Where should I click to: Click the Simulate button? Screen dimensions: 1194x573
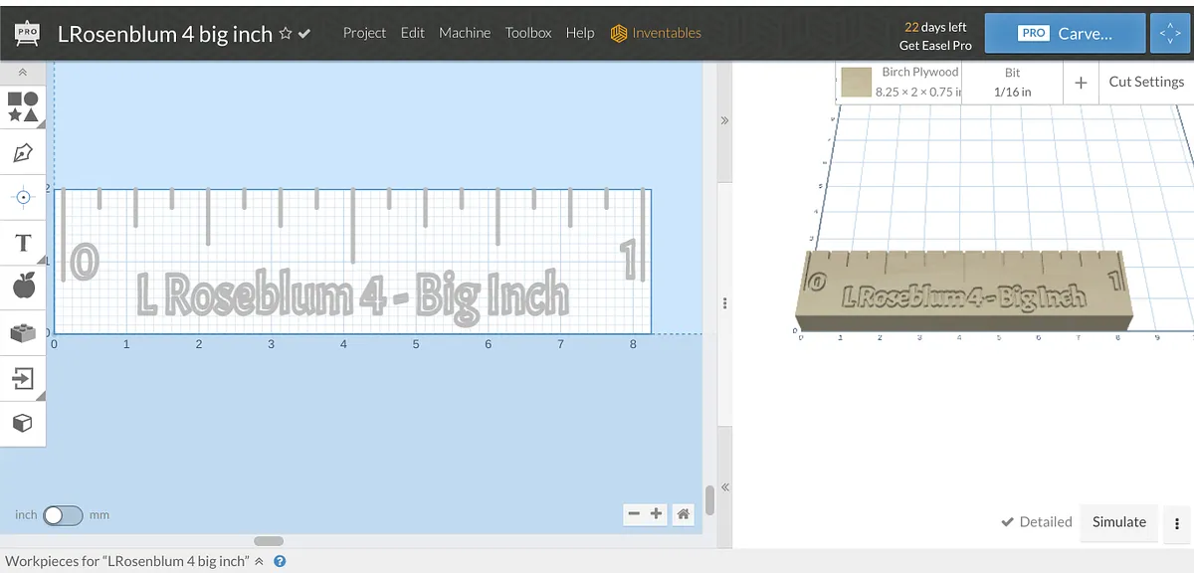coord(1118,522)
